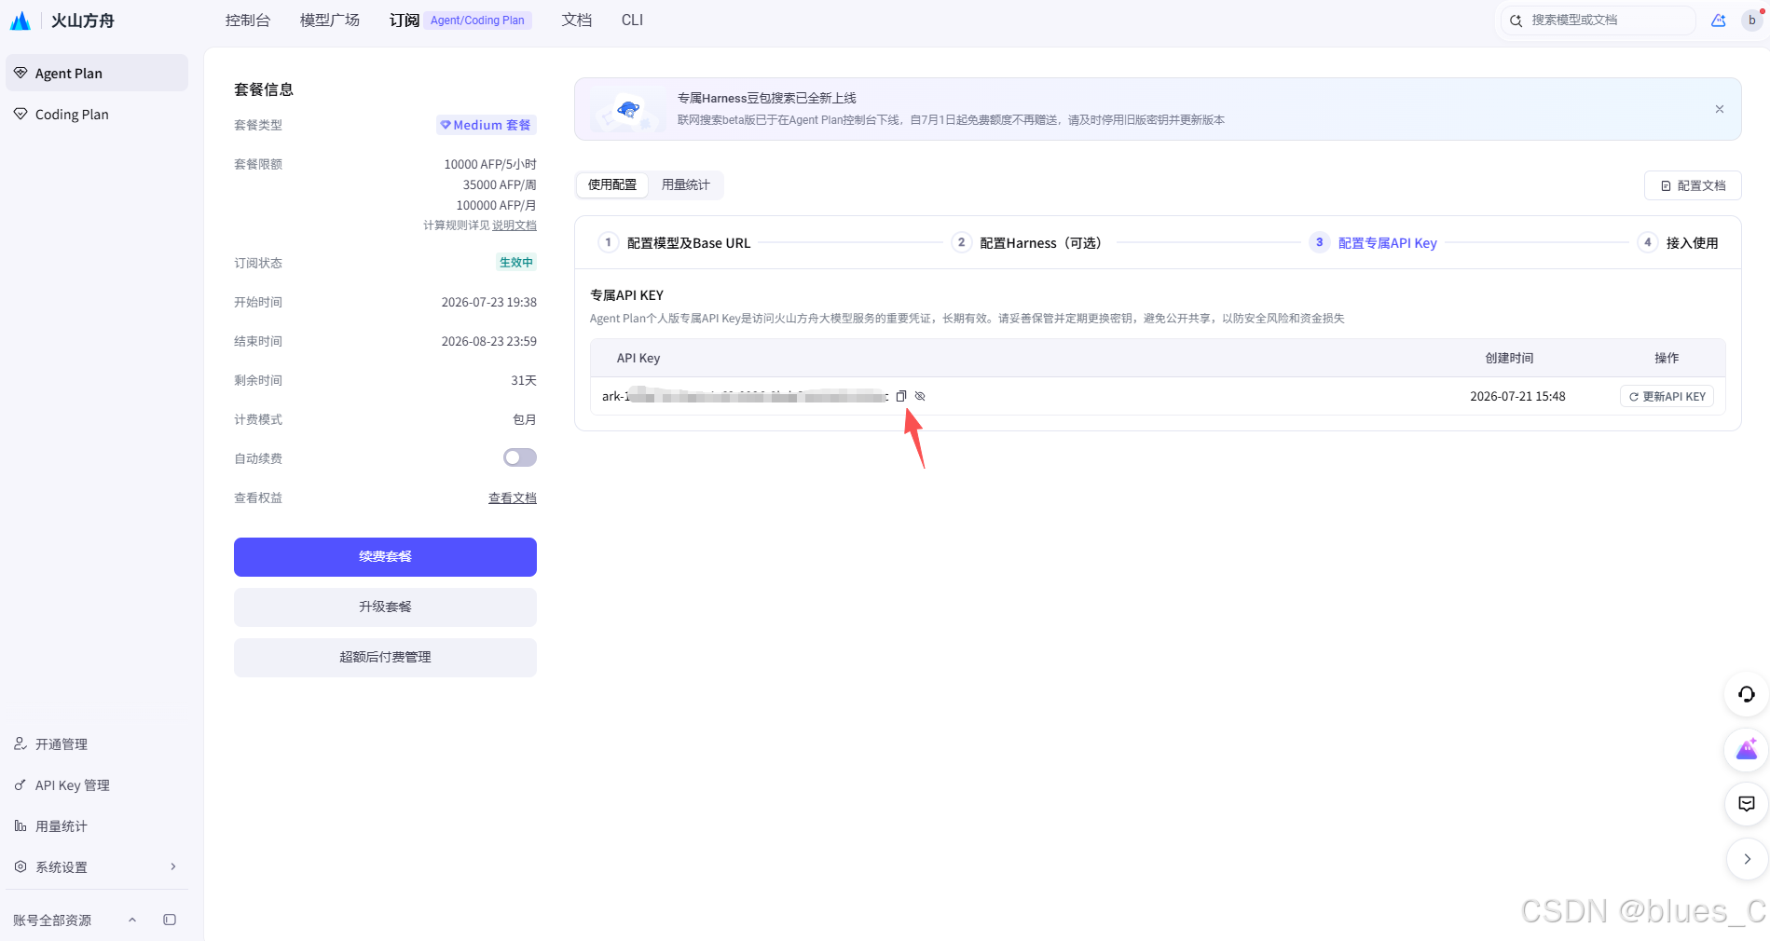1770x941 pixels.
Task: Open the feedback message icon
Action: coord(1747,804)
